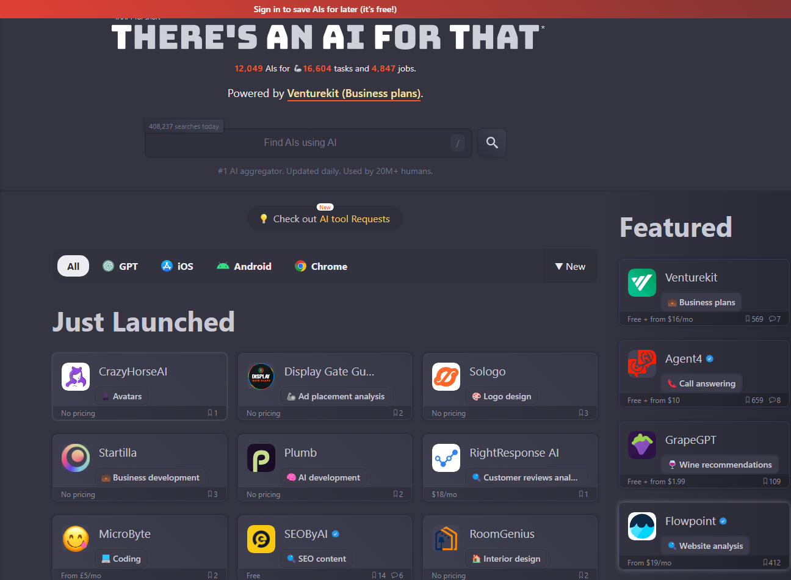Screen dimensions: 791x580
Task: Open the Flowpoint wave logo icon
Action: tap(642, 526)
